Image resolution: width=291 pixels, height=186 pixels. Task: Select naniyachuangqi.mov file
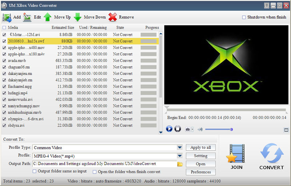[83, 106]
